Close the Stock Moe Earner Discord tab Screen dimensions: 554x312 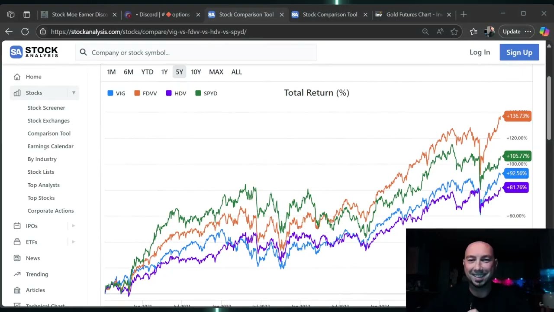pyautogui.click(x=114, y=14)
